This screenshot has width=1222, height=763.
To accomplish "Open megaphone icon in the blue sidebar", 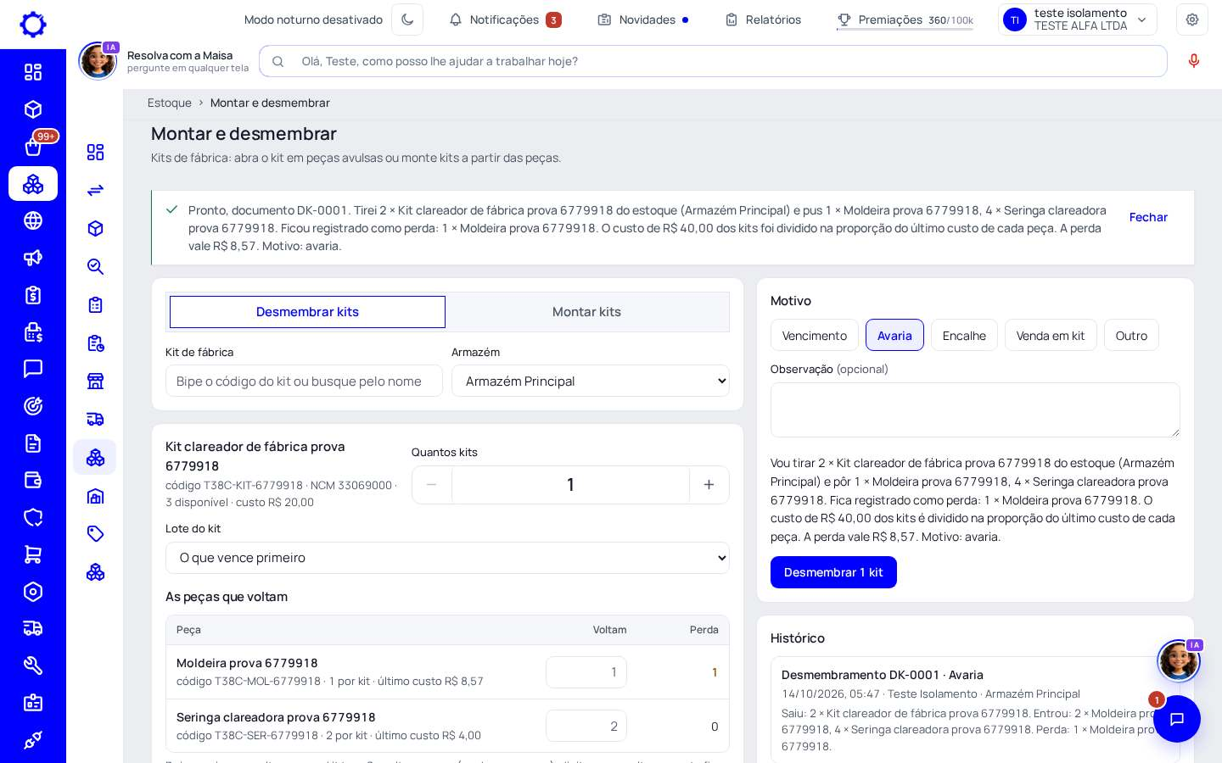I will 33,258.
